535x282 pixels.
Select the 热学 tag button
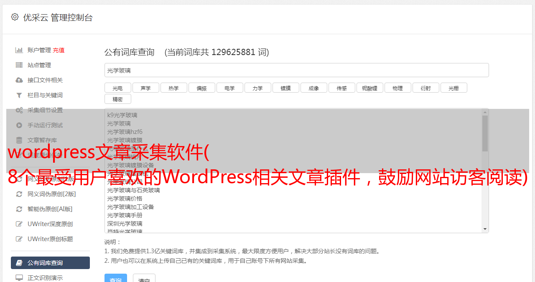click(x=173, y=88)
